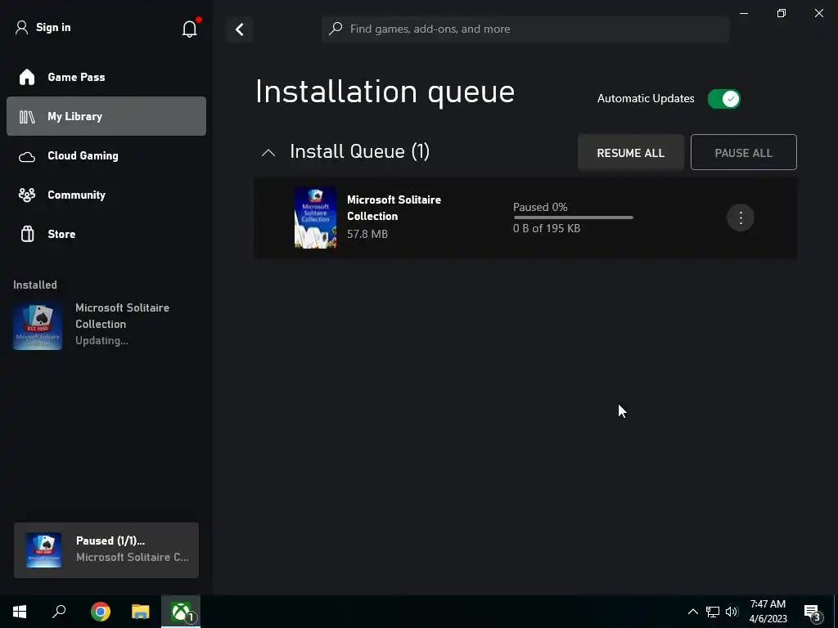Open Game Pass home
Image resolution: width=838 pixels, height=628 pixels.
(x=106, y=77)
